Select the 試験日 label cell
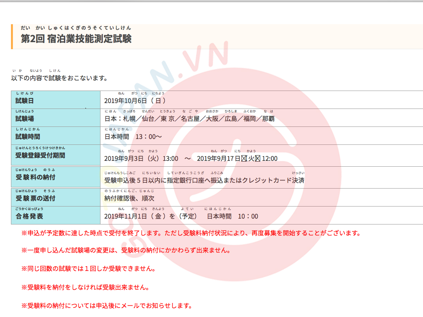The image size is (423, 317). point(56,100)
